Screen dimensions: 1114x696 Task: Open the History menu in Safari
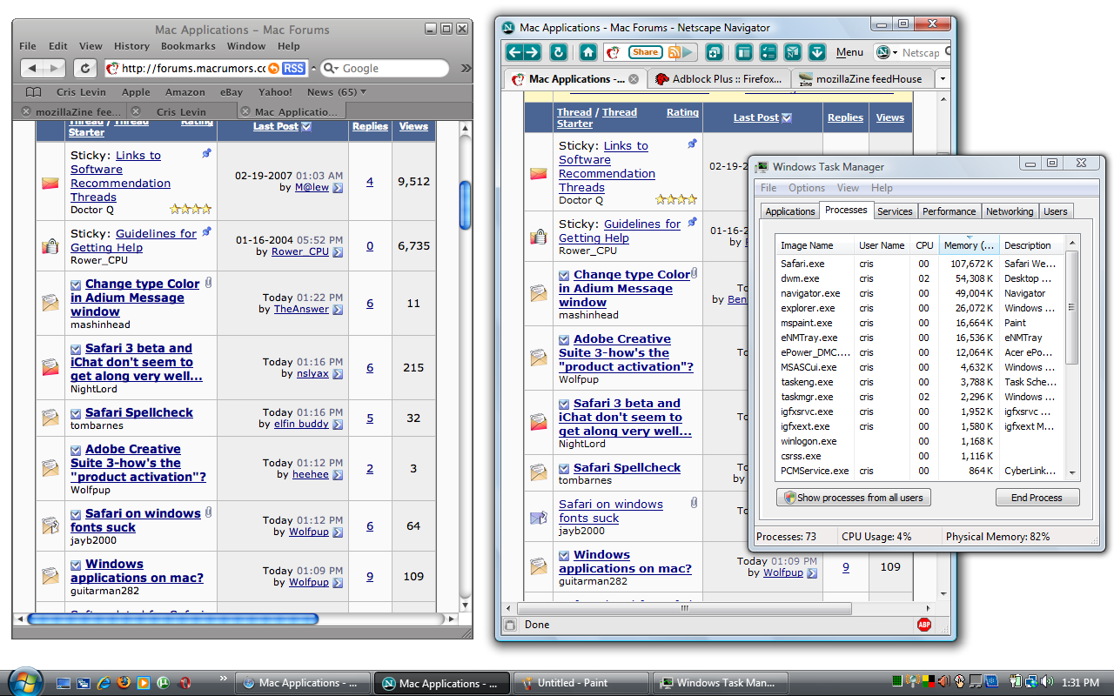pos(131,46)
